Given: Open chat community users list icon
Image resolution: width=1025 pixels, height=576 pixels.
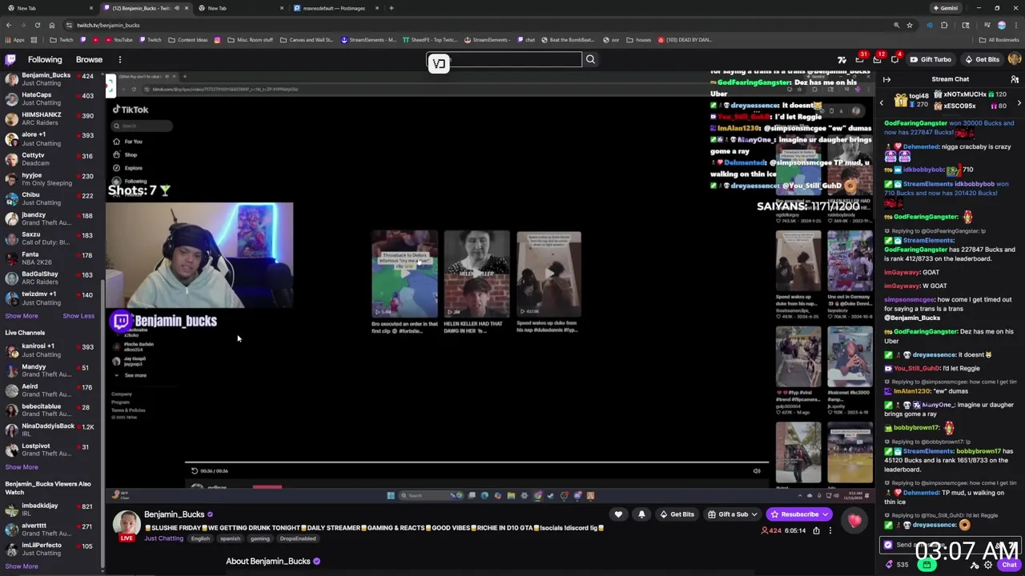Looking at the screenshot, I should 1015,79.
